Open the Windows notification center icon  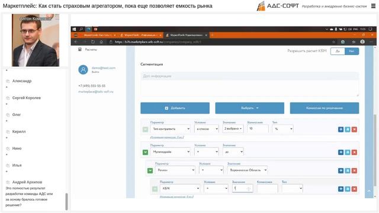pos(370,29)
